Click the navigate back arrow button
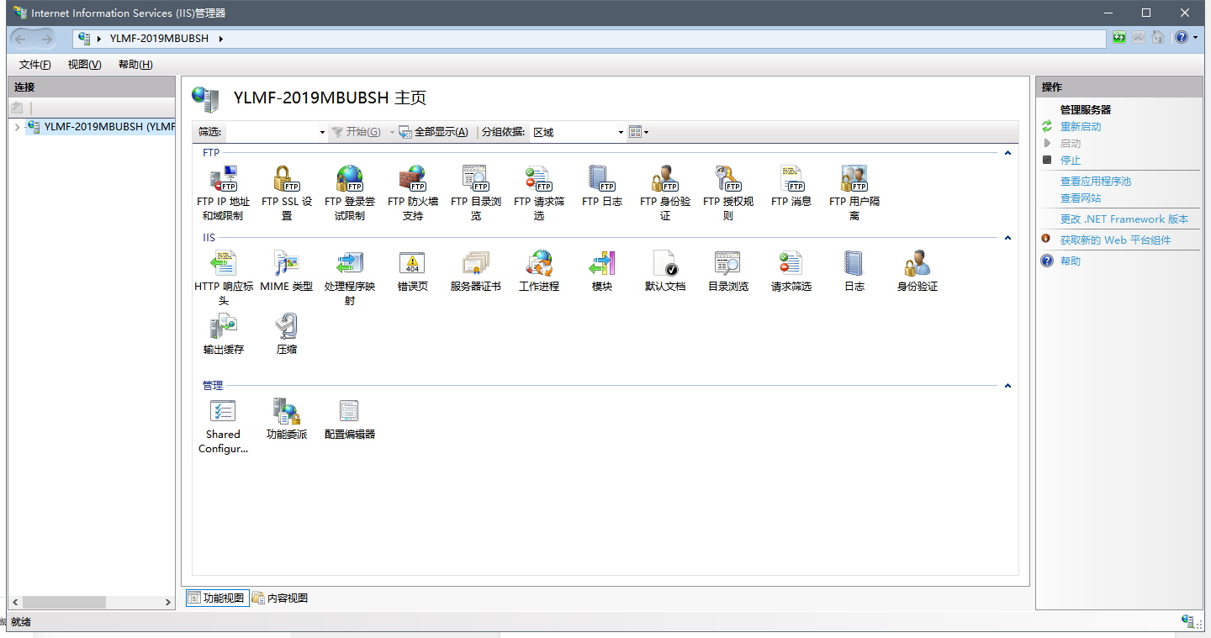 [x=23, y=39]
